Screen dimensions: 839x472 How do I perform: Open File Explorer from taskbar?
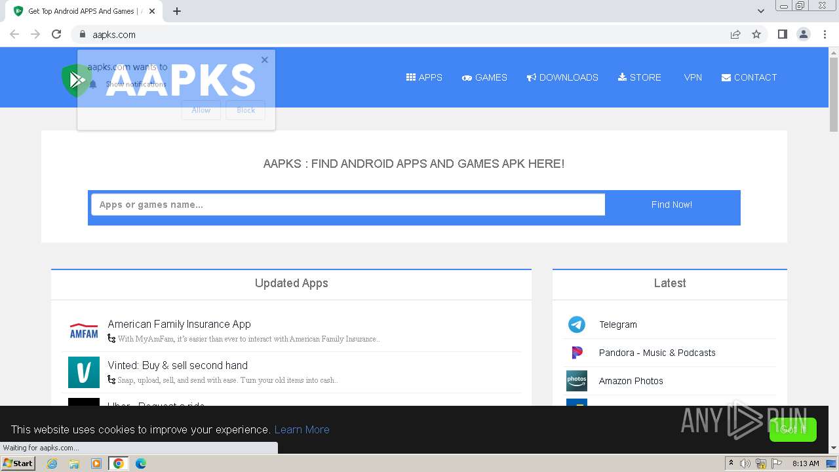(74, 463)
